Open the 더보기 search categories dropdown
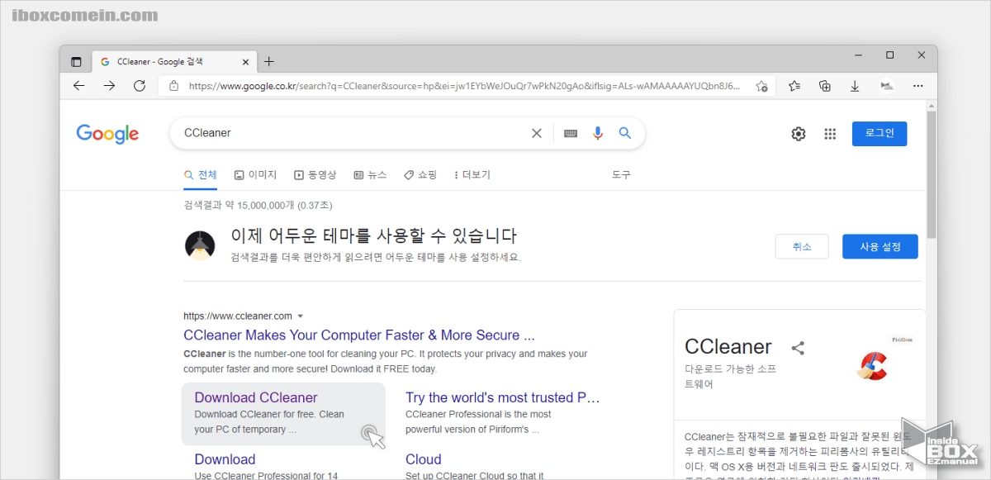This screenshot has width=991, height=480. click(471, 174)
